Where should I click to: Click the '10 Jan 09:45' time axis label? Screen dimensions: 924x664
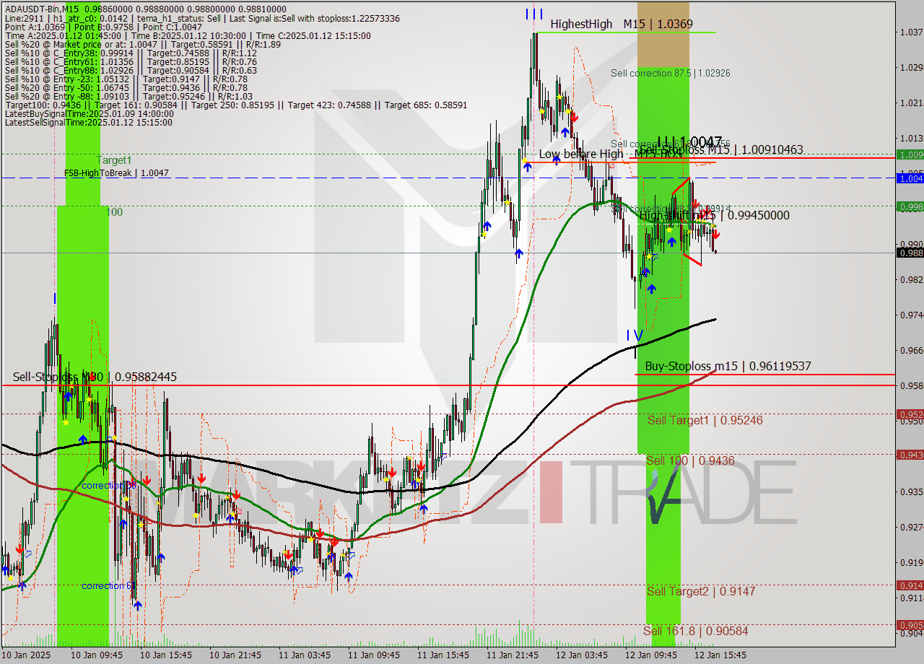coord(97,655)
